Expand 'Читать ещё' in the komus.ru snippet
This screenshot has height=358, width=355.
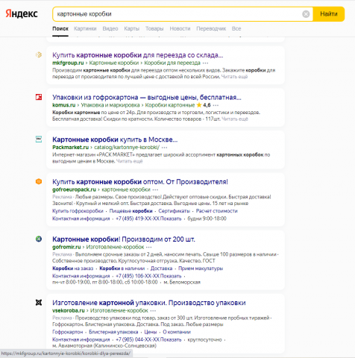pyautogui.click(x=235, y=119)
